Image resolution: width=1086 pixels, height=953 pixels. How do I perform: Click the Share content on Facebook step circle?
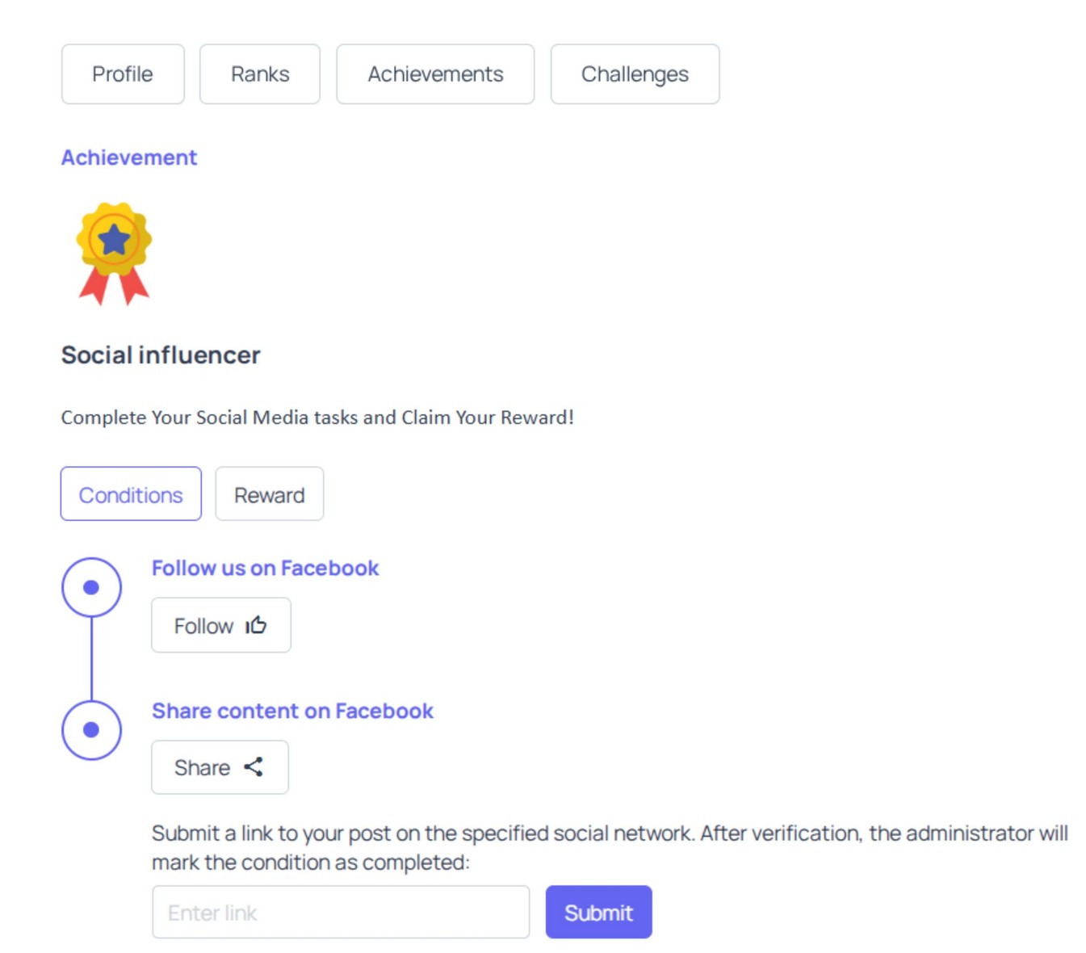tap(91, 730)
